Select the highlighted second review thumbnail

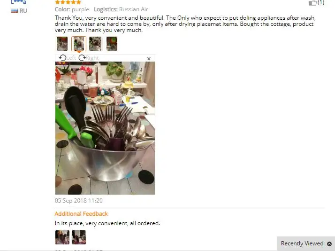[79, 44]
